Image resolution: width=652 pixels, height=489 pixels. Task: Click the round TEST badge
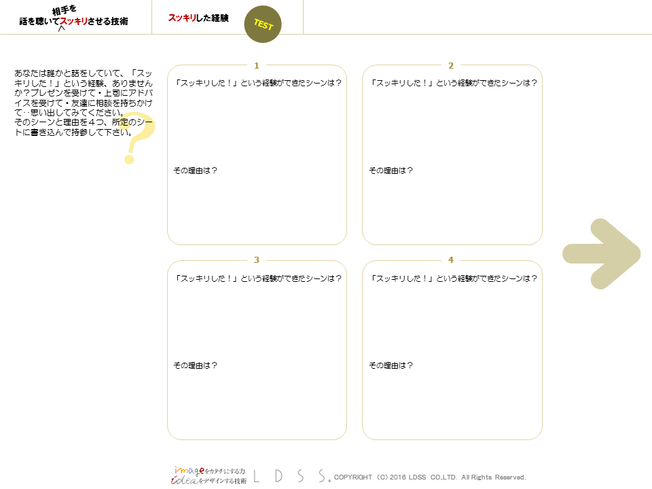click(x=263, y=24)
